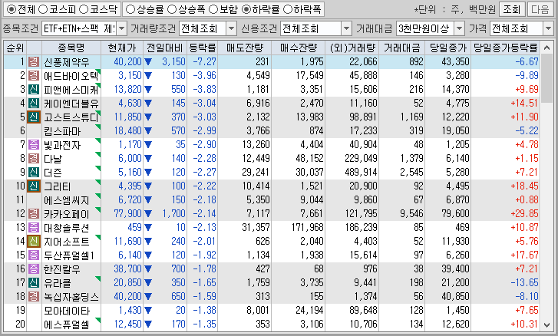
Task: Click the 경 badge icon for 녹십자홀딩스
Action: click(x=34, y=297)
